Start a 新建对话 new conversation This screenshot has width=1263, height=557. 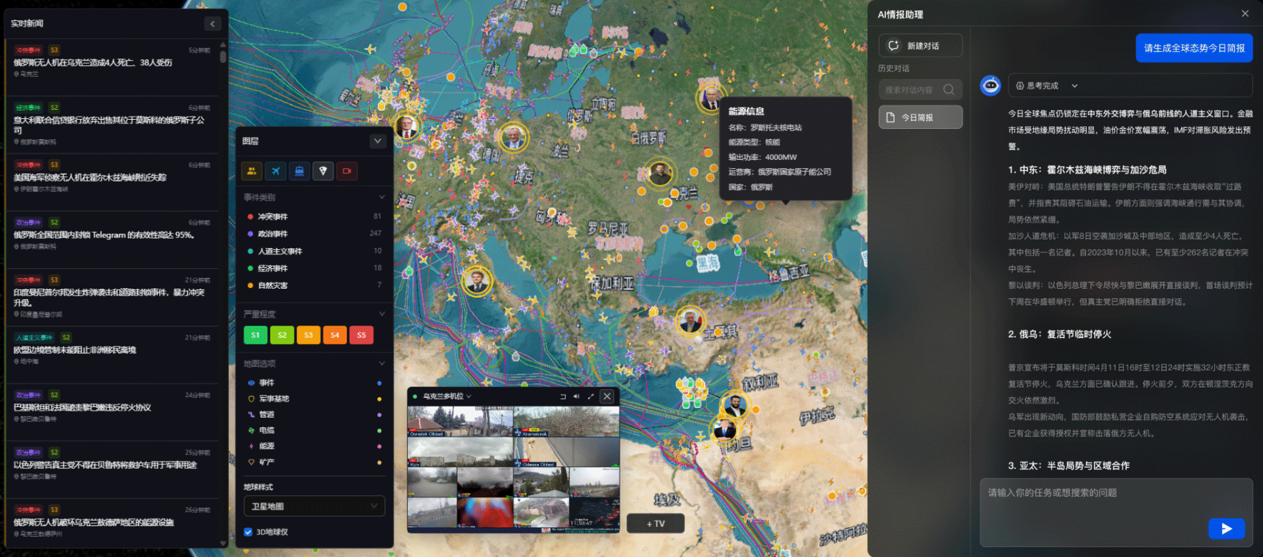pyautogui.click(x=920, y=45)
